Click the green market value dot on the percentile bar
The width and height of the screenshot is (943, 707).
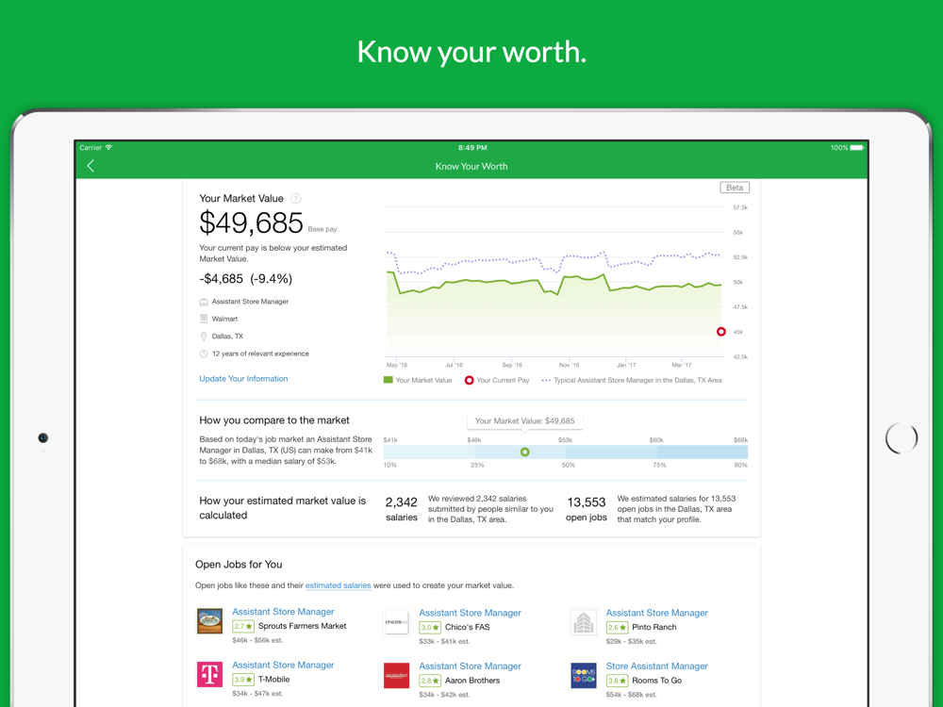point(525,452)
